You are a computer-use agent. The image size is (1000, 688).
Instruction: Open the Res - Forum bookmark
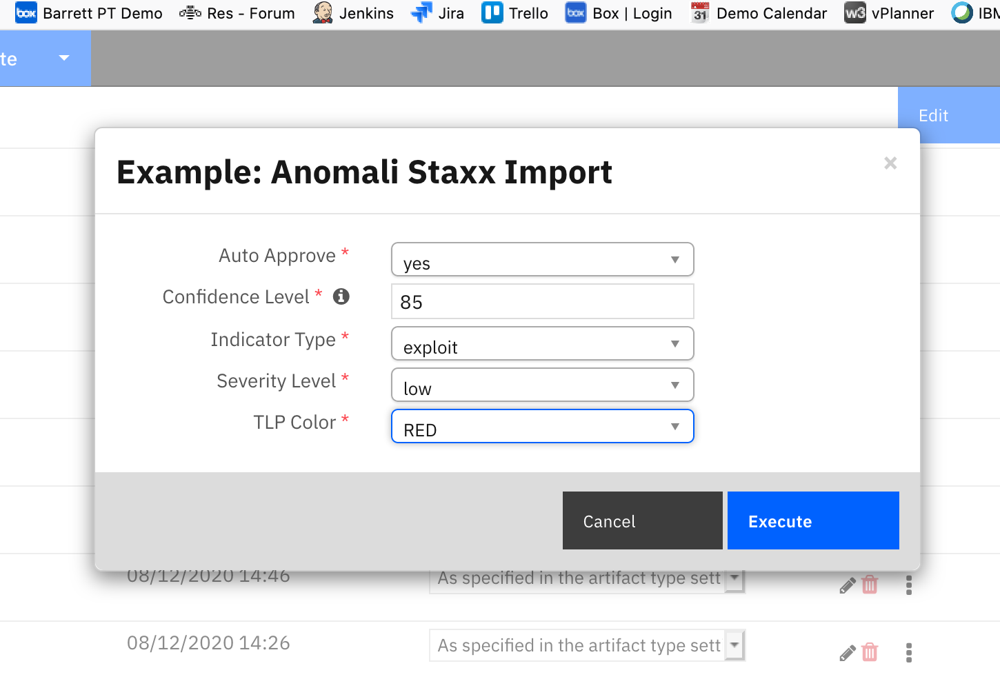tap(237, 13)
